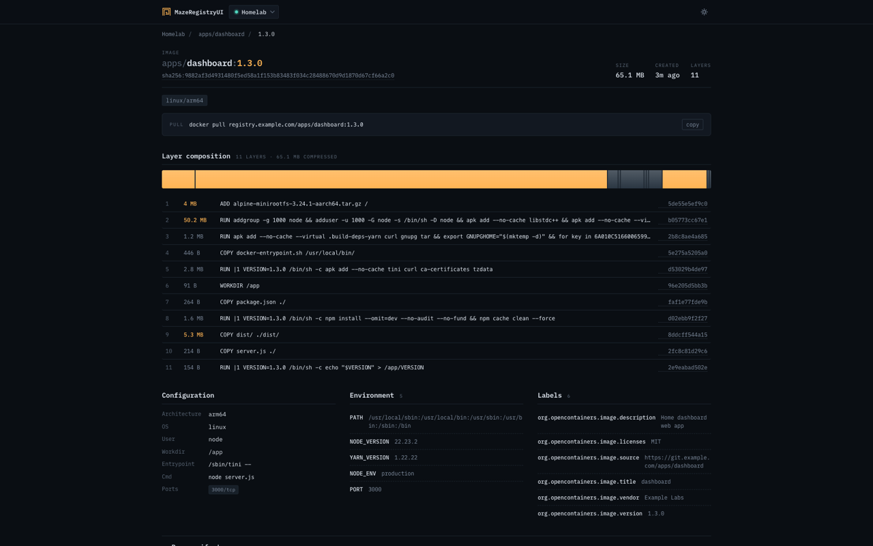This screenshot has height=546, width=873.
Task: Click the image description label value
Action: pyautogui.click(x=684, y=422)
